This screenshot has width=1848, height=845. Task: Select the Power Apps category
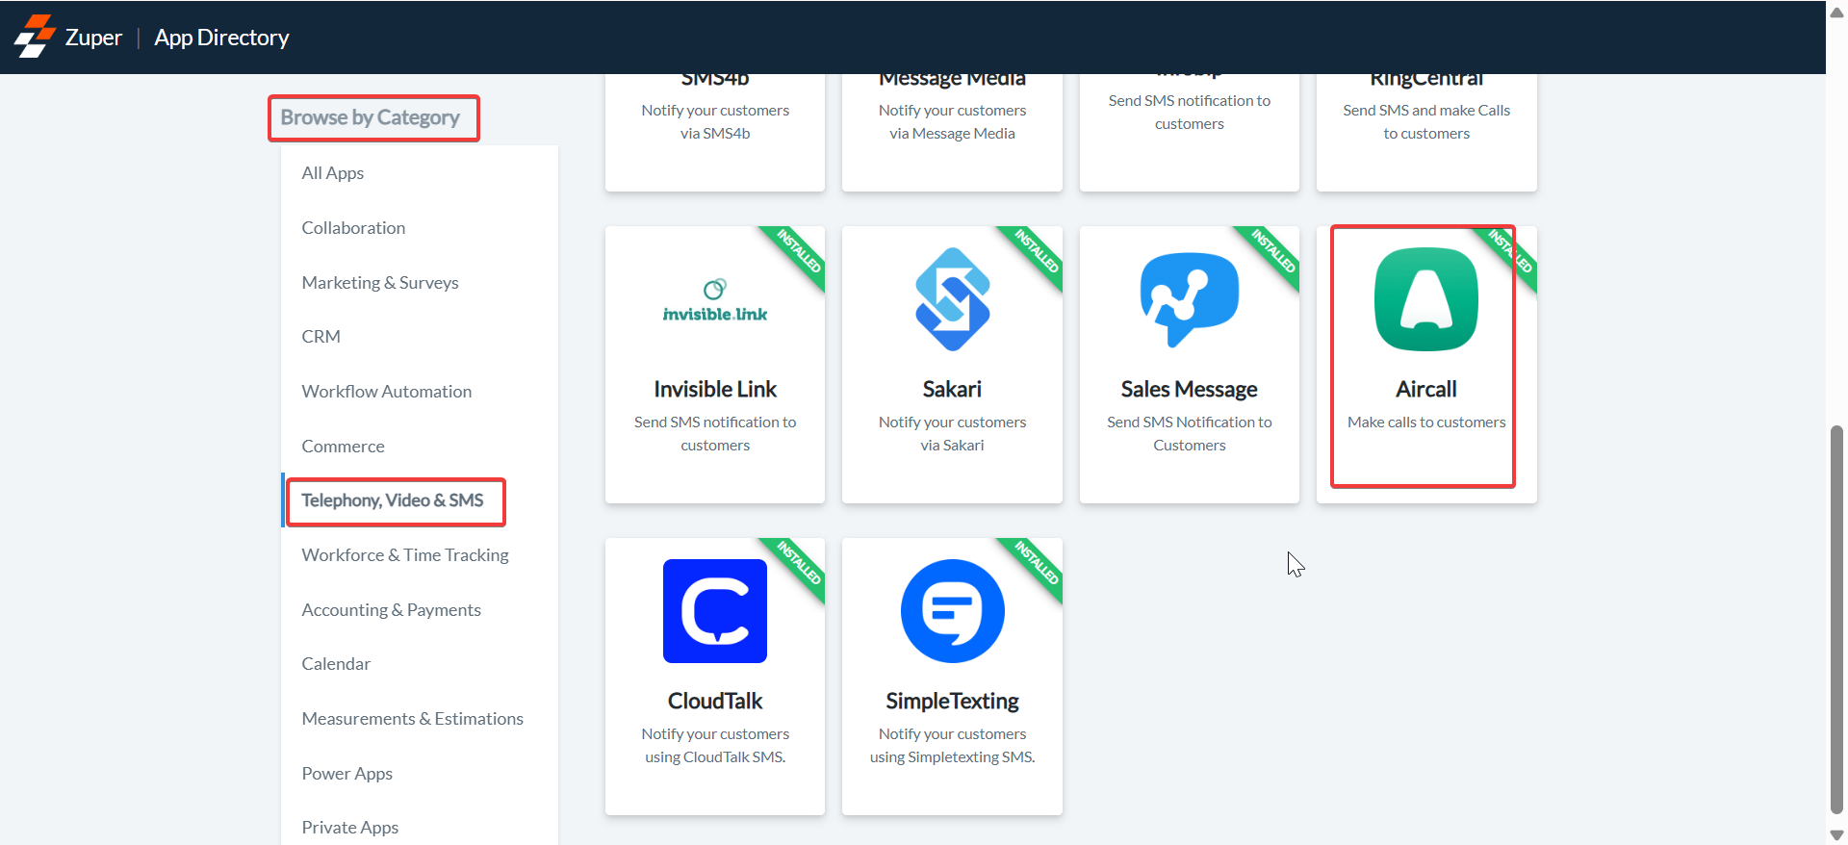pos(346,774)
